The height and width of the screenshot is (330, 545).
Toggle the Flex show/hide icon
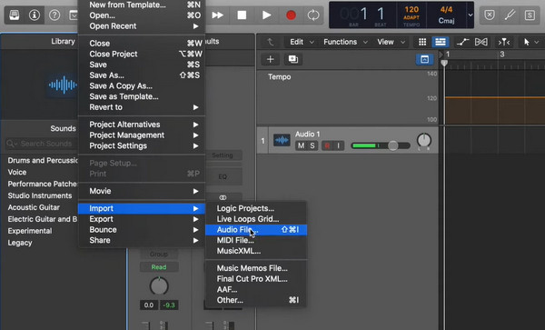click(x=481, y=42)
